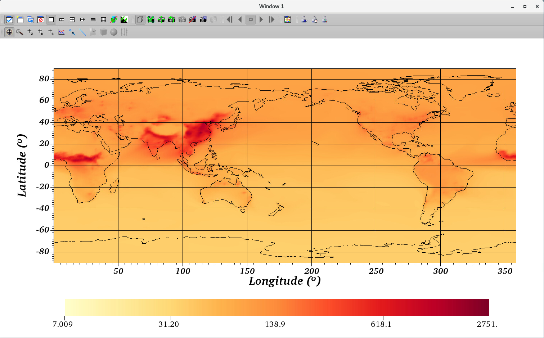This screenshot has height=338, width=544.
Task: Toggle perspective cube view mode
Action: point(140,19)
